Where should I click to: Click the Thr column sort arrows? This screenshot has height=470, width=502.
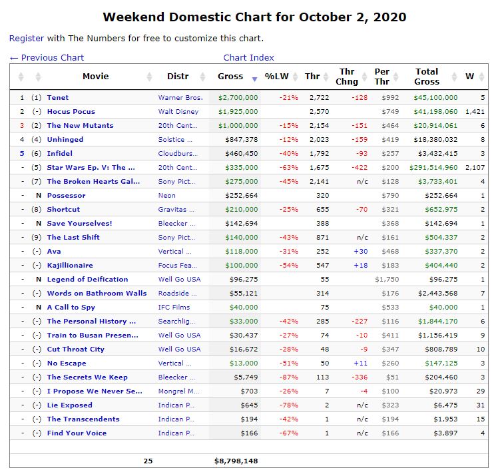click(326, 77)
